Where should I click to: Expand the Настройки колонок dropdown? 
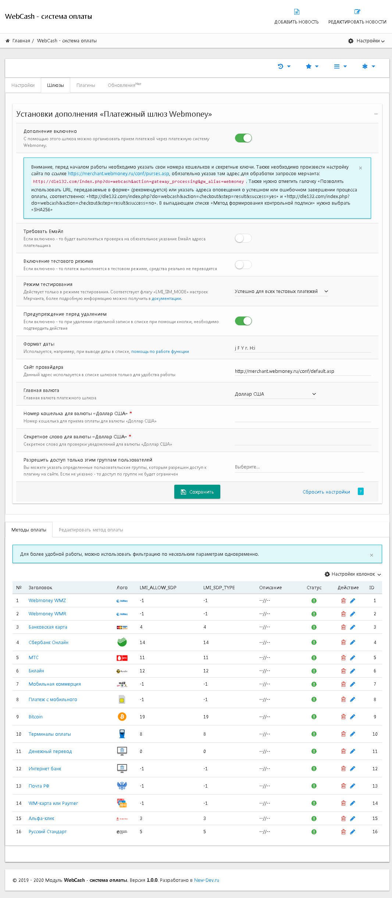coord(353,574)
